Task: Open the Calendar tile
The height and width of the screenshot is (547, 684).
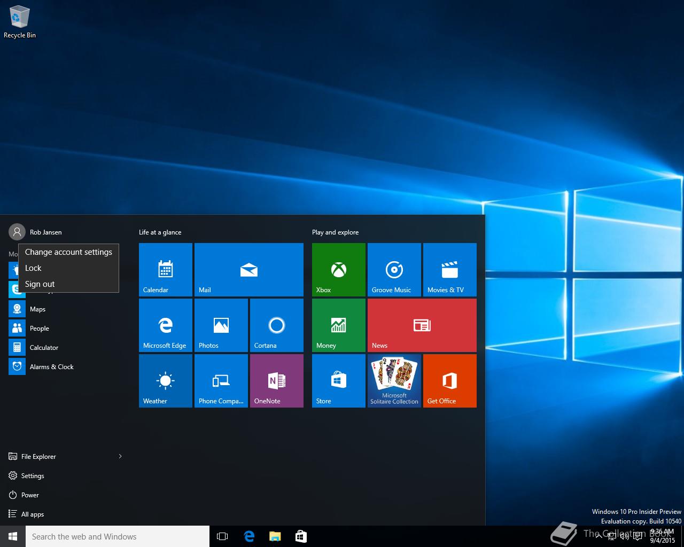Action: tap(166, 270)
